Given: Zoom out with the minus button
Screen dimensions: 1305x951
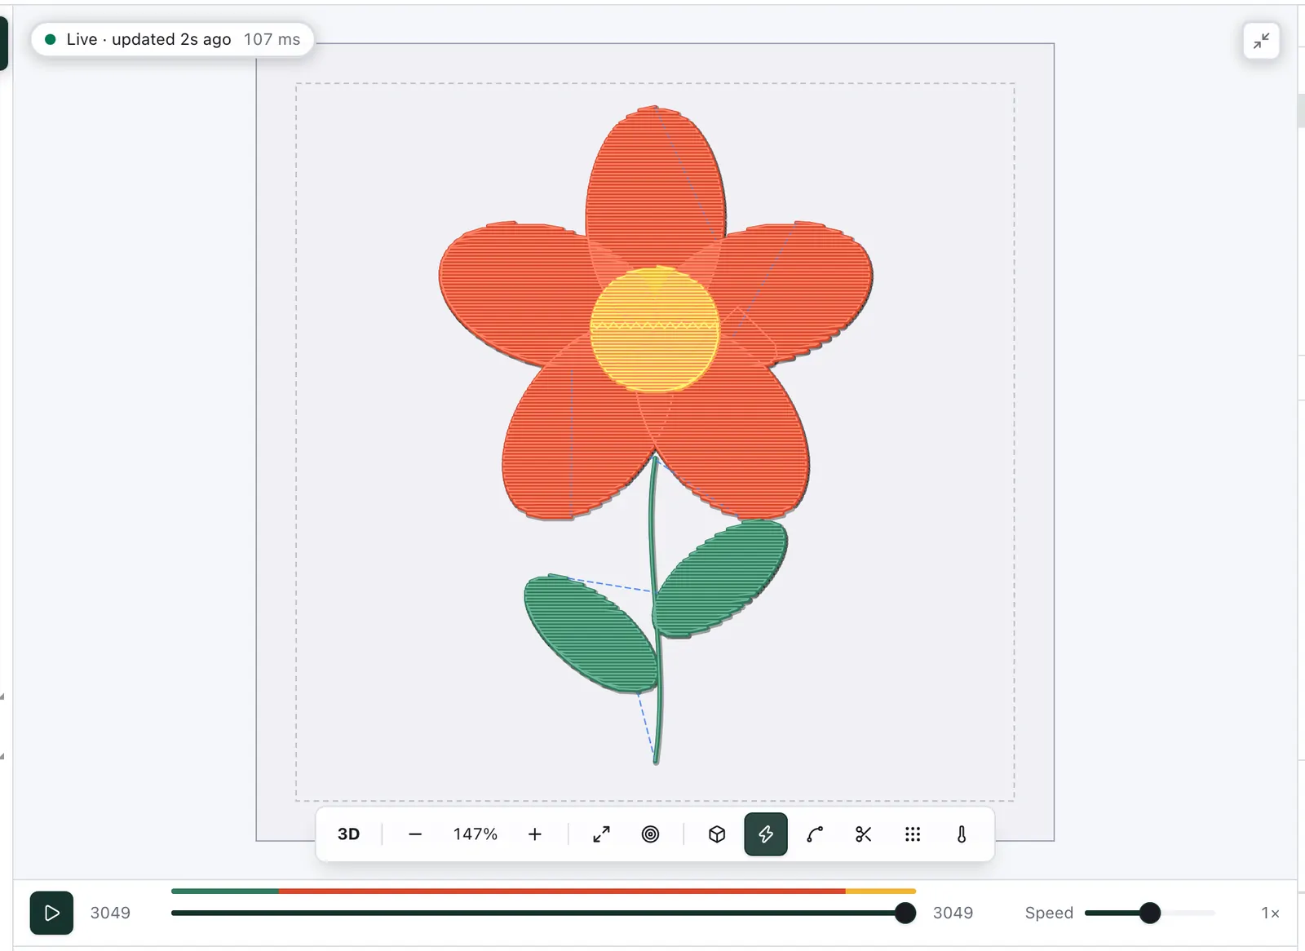Looking at the screenshot, I should click(x=415, y=834).
